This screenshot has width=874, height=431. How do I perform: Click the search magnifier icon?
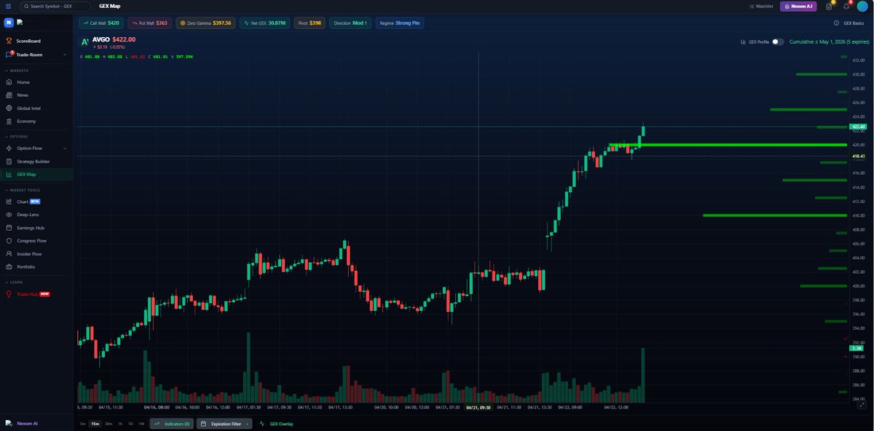coord(25,6)
